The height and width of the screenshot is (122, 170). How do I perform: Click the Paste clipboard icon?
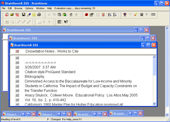pyautogui.click(x=59, y=14)
